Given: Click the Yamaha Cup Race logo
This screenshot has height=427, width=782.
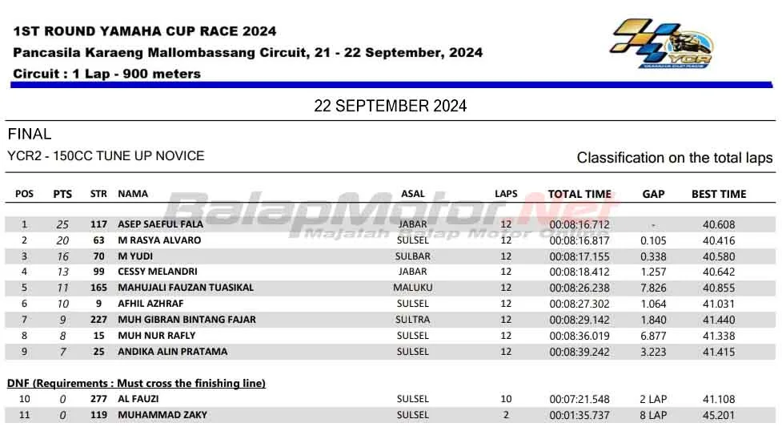Looking at the screenshot, I should coord(664,44).
